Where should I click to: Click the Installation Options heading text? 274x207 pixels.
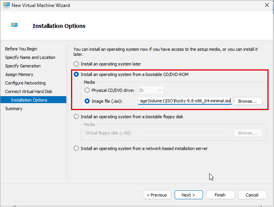[x=59, y=26]
